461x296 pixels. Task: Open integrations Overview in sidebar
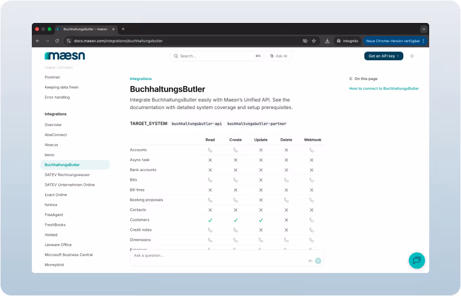(x=53, y=125)
